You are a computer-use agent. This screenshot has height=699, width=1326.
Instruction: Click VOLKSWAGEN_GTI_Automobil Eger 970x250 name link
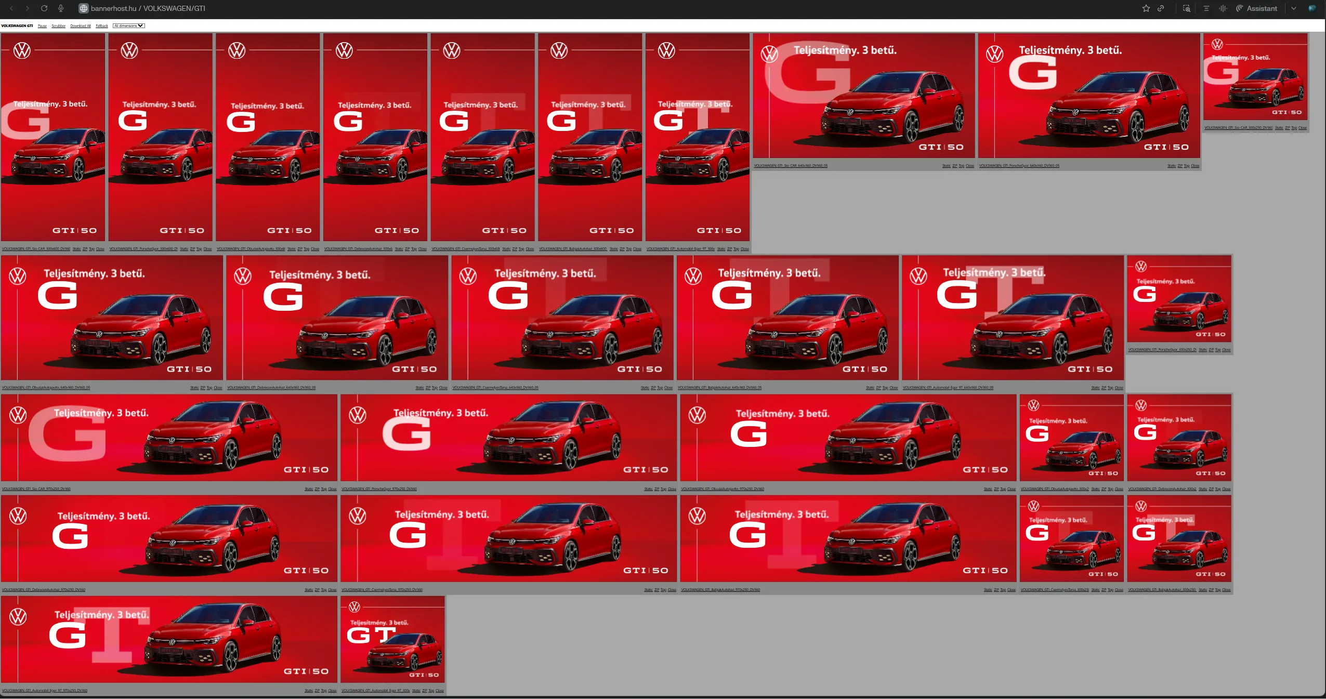click(x=45, y=691)
